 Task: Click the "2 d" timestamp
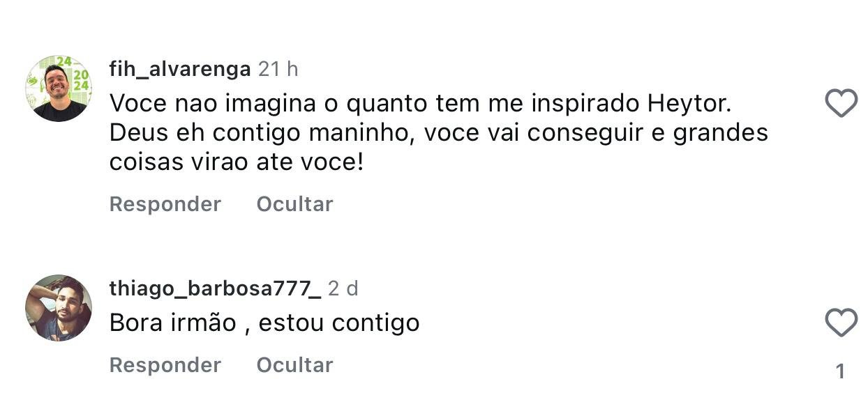(x=343, y=288)
